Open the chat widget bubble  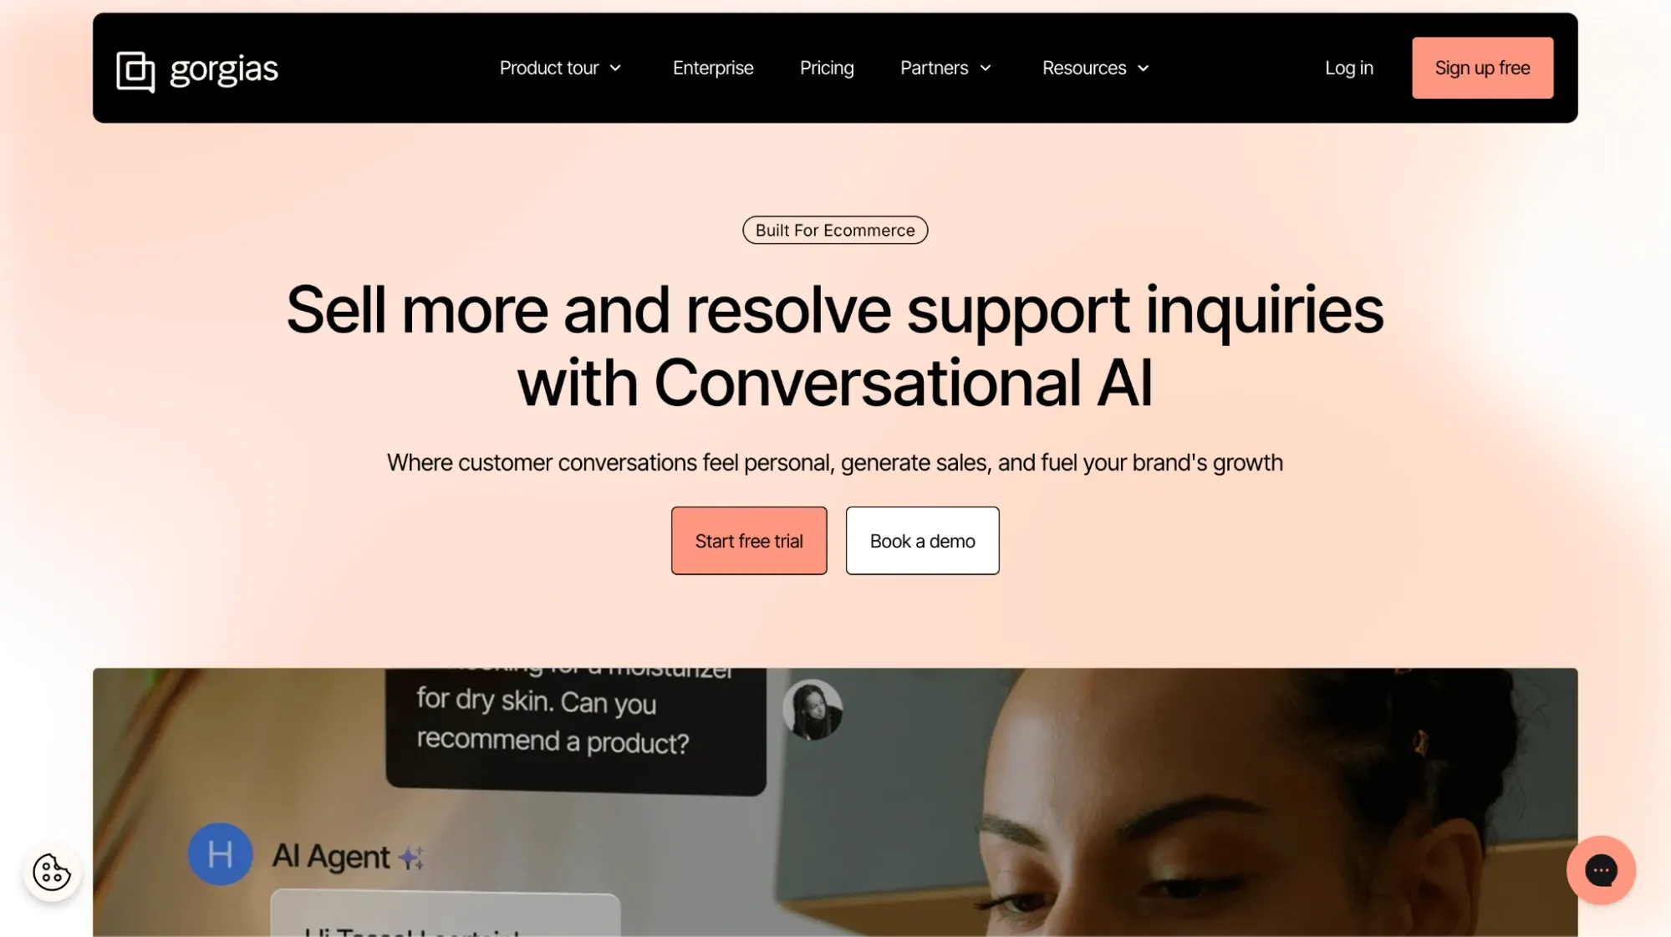pos(1601,870)
